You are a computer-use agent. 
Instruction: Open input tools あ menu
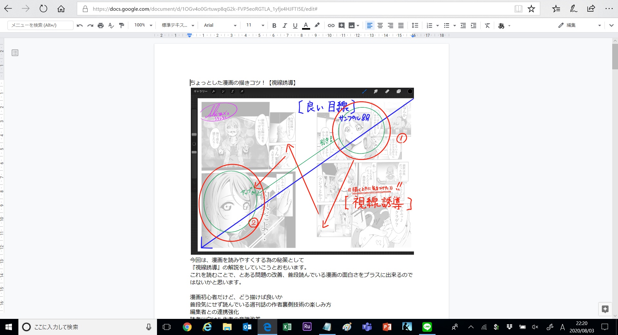501,26
